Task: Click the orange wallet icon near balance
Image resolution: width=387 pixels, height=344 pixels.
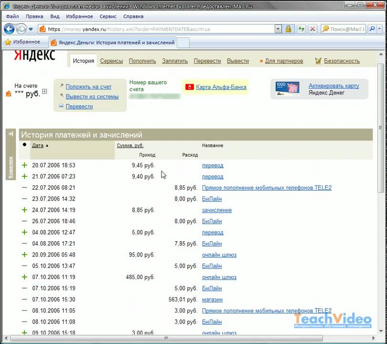Action: (x=9, y=94)
